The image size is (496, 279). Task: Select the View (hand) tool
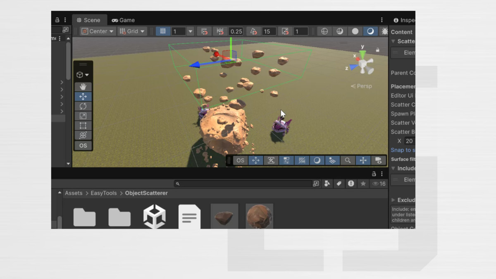coord(83,86)
